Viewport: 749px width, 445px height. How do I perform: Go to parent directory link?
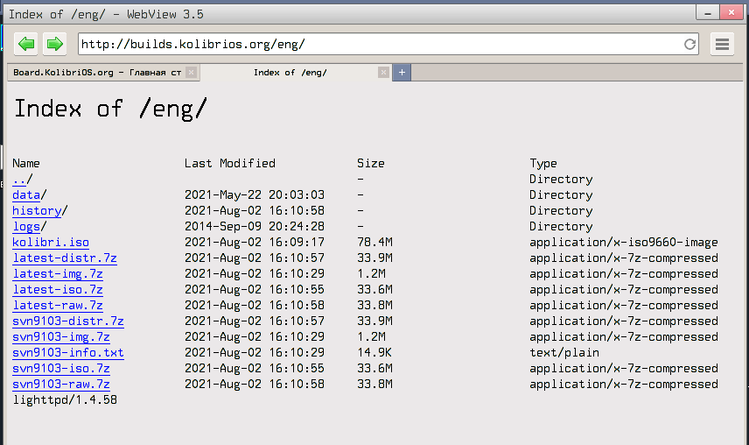pos(19,180)
